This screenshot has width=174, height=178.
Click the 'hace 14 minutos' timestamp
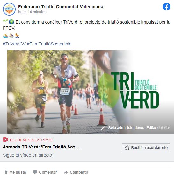(x=32, y=12)
